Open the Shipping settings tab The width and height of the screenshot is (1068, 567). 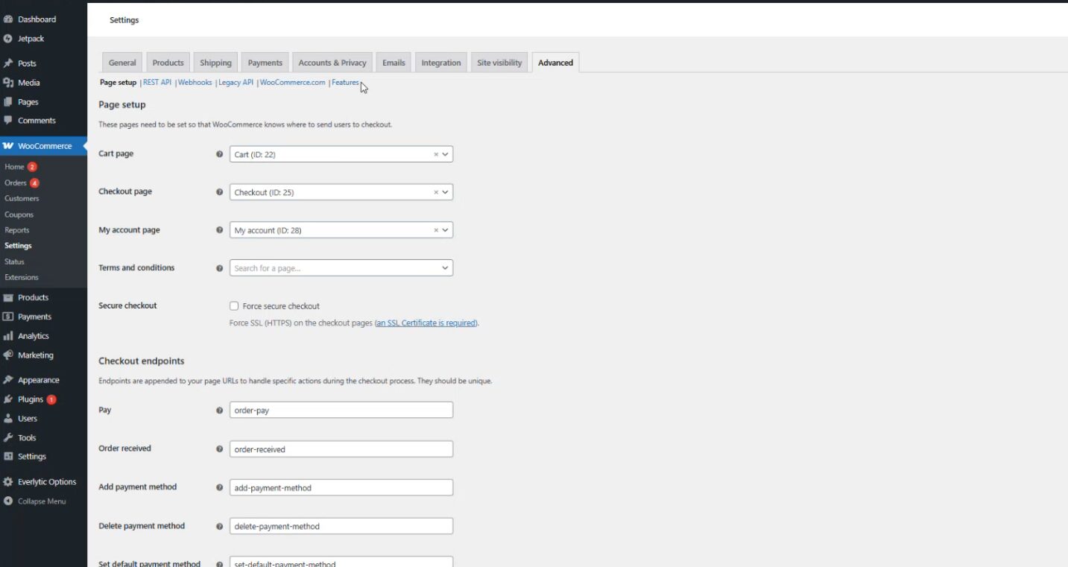pyautogui.click(x=215, y=63)
